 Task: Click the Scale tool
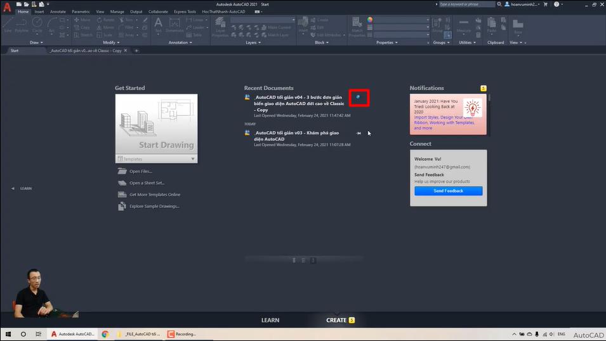105,35
